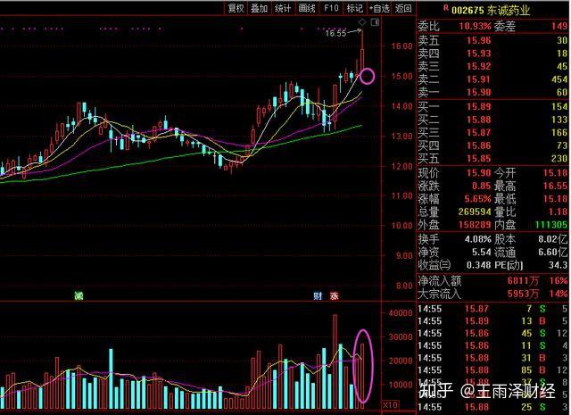Select the 买四 15.86 order row
Image resolution: width=571 pixels, height=415 pixels.
pos(492,145)
